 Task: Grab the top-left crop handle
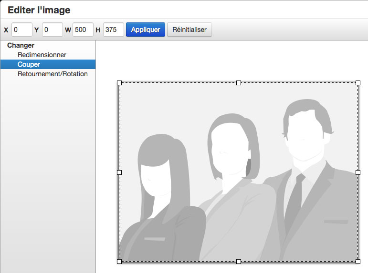coord(119,83)
